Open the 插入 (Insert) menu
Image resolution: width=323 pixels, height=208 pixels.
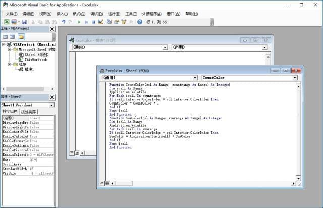pos(62,14)
